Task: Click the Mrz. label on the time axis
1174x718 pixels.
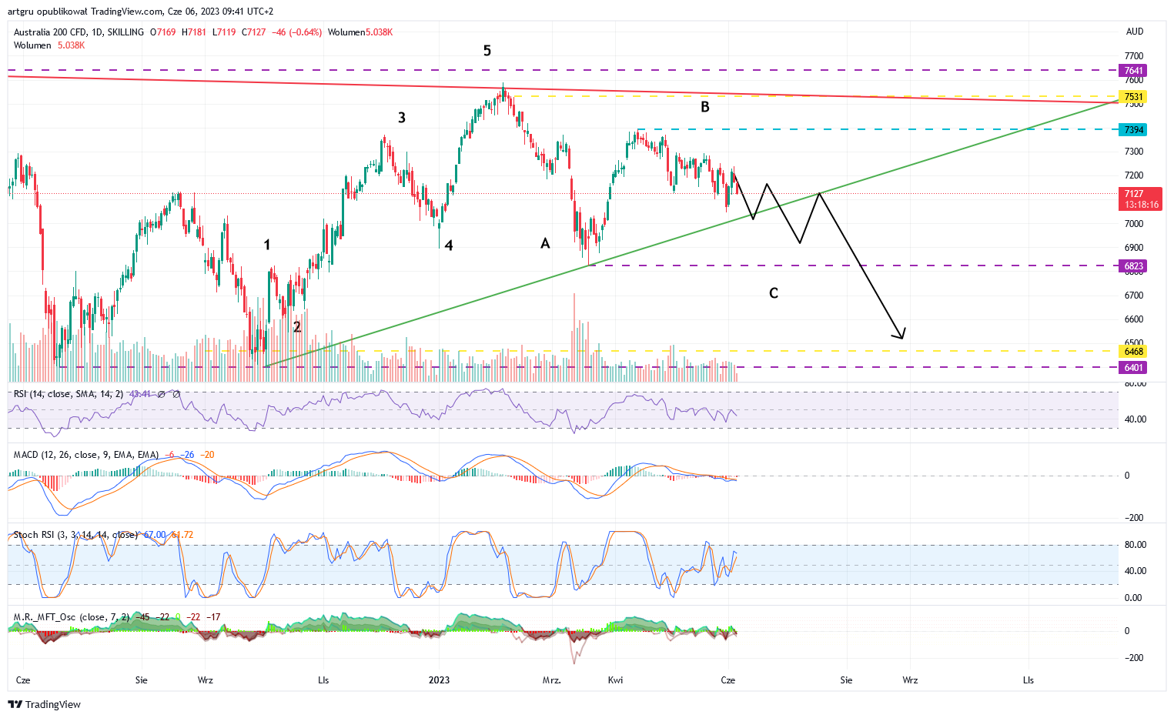Action: point(552,680)
